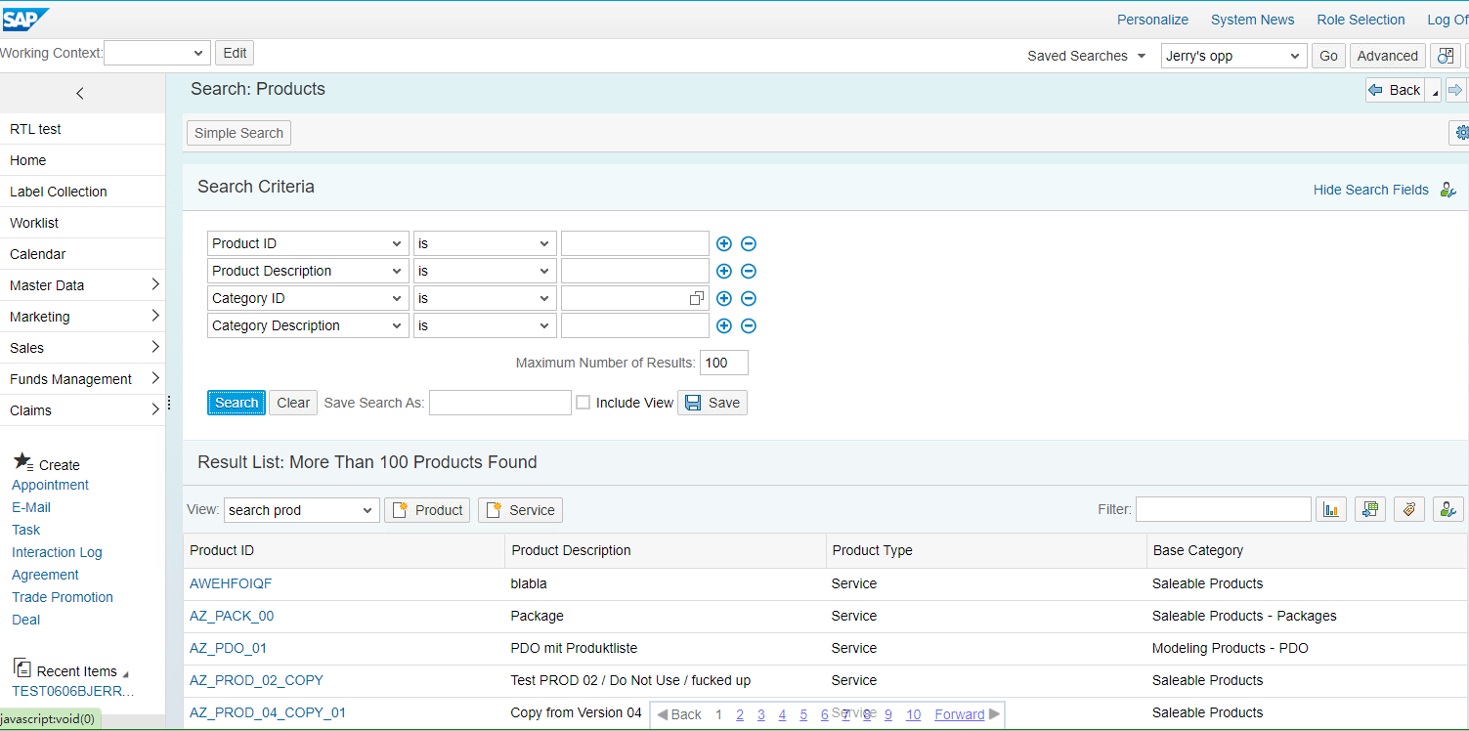Open the Saved Searches menu arrow
The image size is (1469, 731).
pyautogui.click(x=1142, y=57)
